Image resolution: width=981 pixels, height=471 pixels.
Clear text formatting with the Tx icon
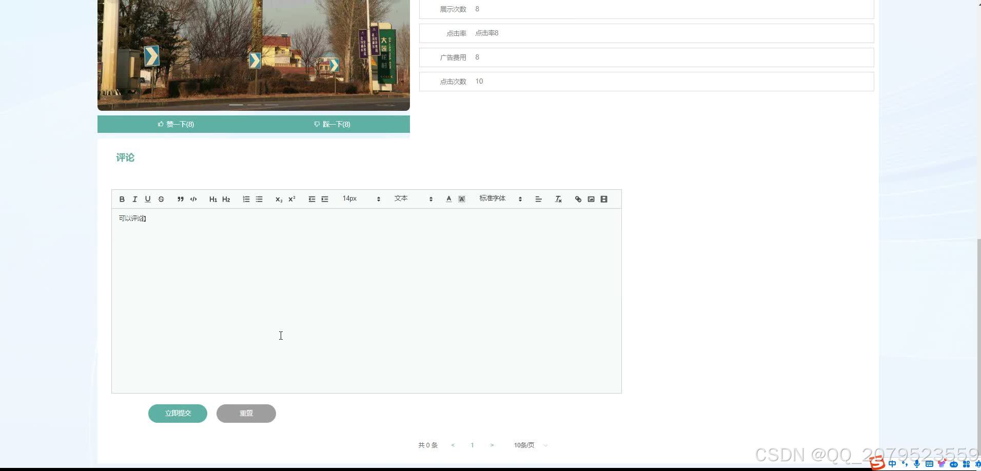click(x=558, y=199)
